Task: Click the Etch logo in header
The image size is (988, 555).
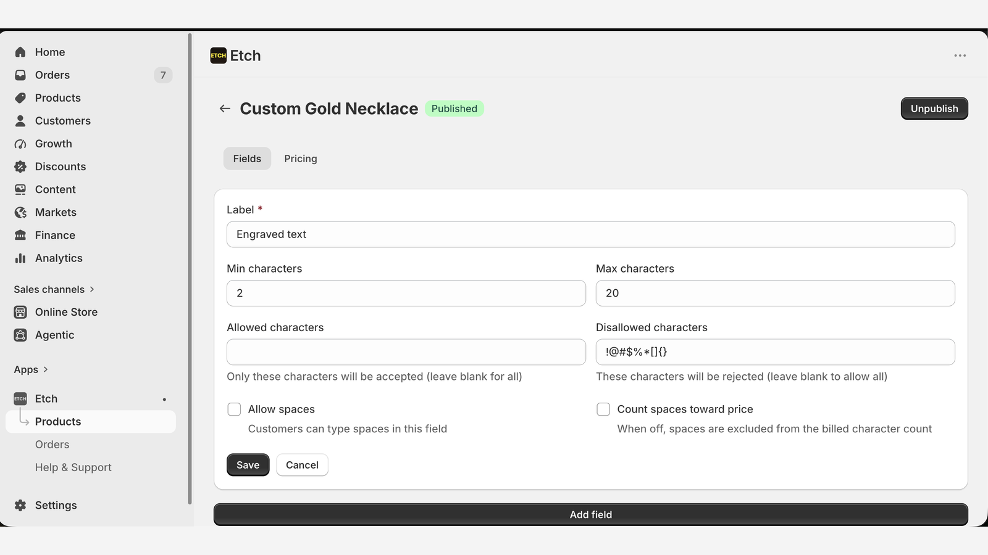Action: point(219,55)
